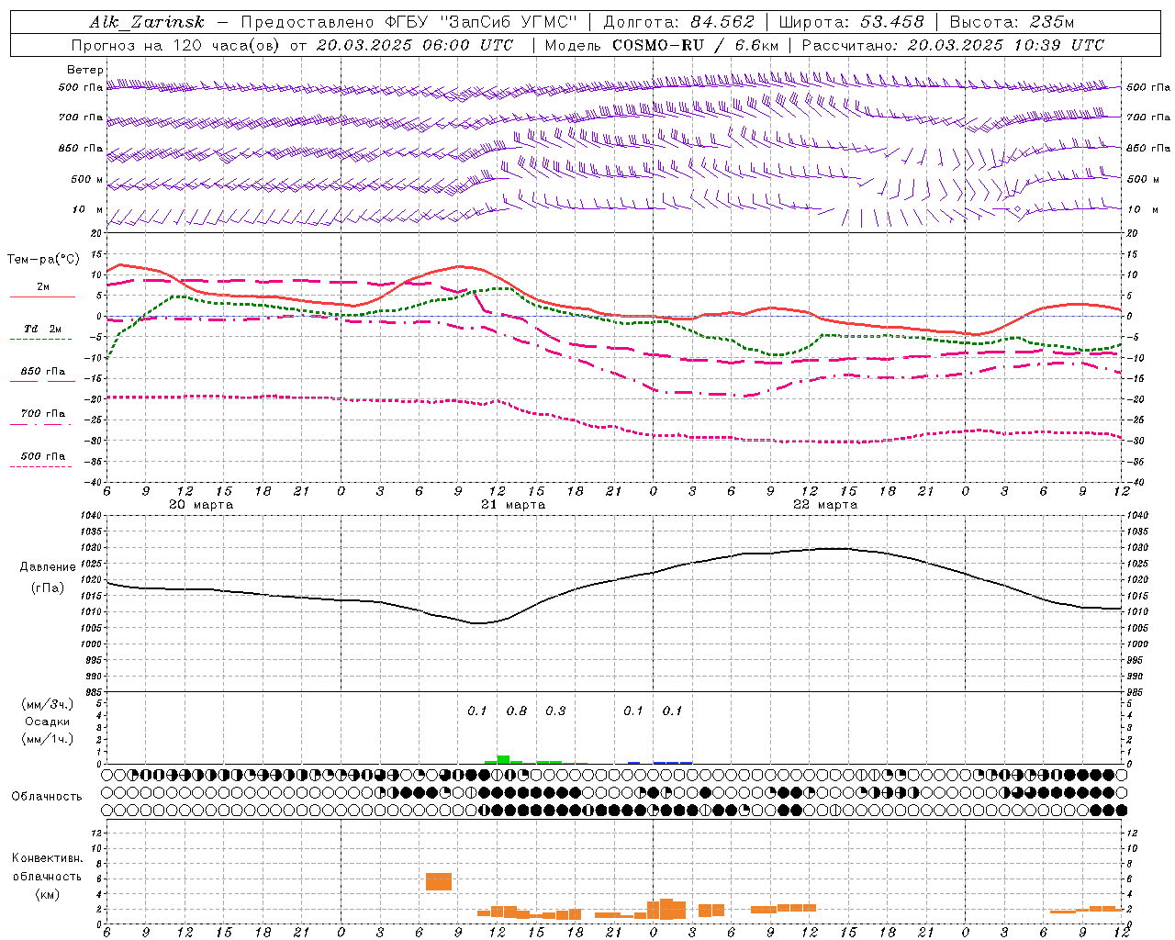Click the model name COSMO-RU / 6.6км
This screenshot has width=1175, height=940.
(696, 45)
